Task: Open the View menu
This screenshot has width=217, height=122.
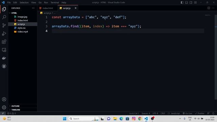Action: [34, 2]
